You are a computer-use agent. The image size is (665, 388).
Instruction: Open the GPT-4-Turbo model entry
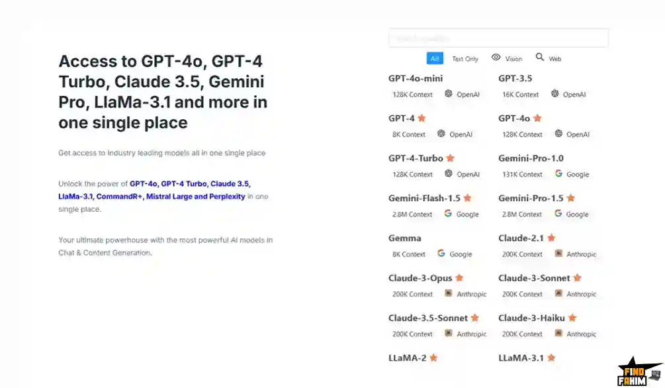[416, 158]
